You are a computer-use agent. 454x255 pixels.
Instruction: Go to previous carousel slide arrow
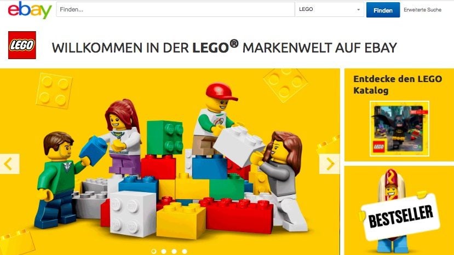(9, 164)
